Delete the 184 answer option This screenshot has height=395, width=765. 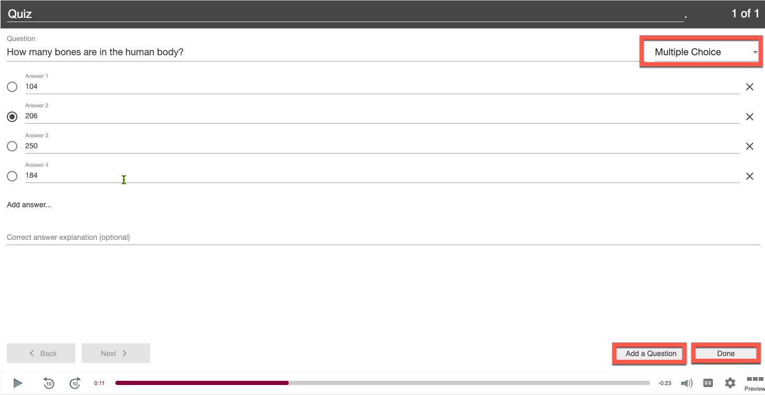(x=749, y=176)
